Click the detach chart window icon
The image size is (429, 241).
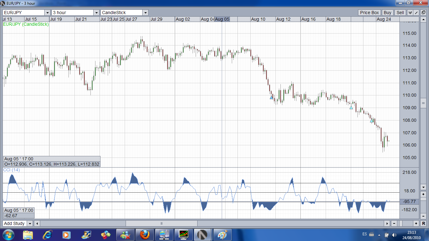point(423,13)
